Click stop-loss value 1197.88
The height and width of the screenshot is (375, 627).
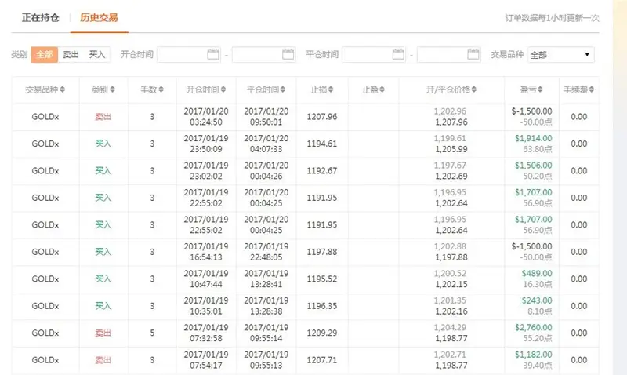click(x=322, y=252)
